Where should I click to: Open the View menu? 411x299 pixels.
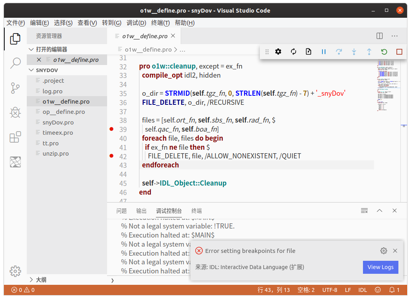coord(87,23)
